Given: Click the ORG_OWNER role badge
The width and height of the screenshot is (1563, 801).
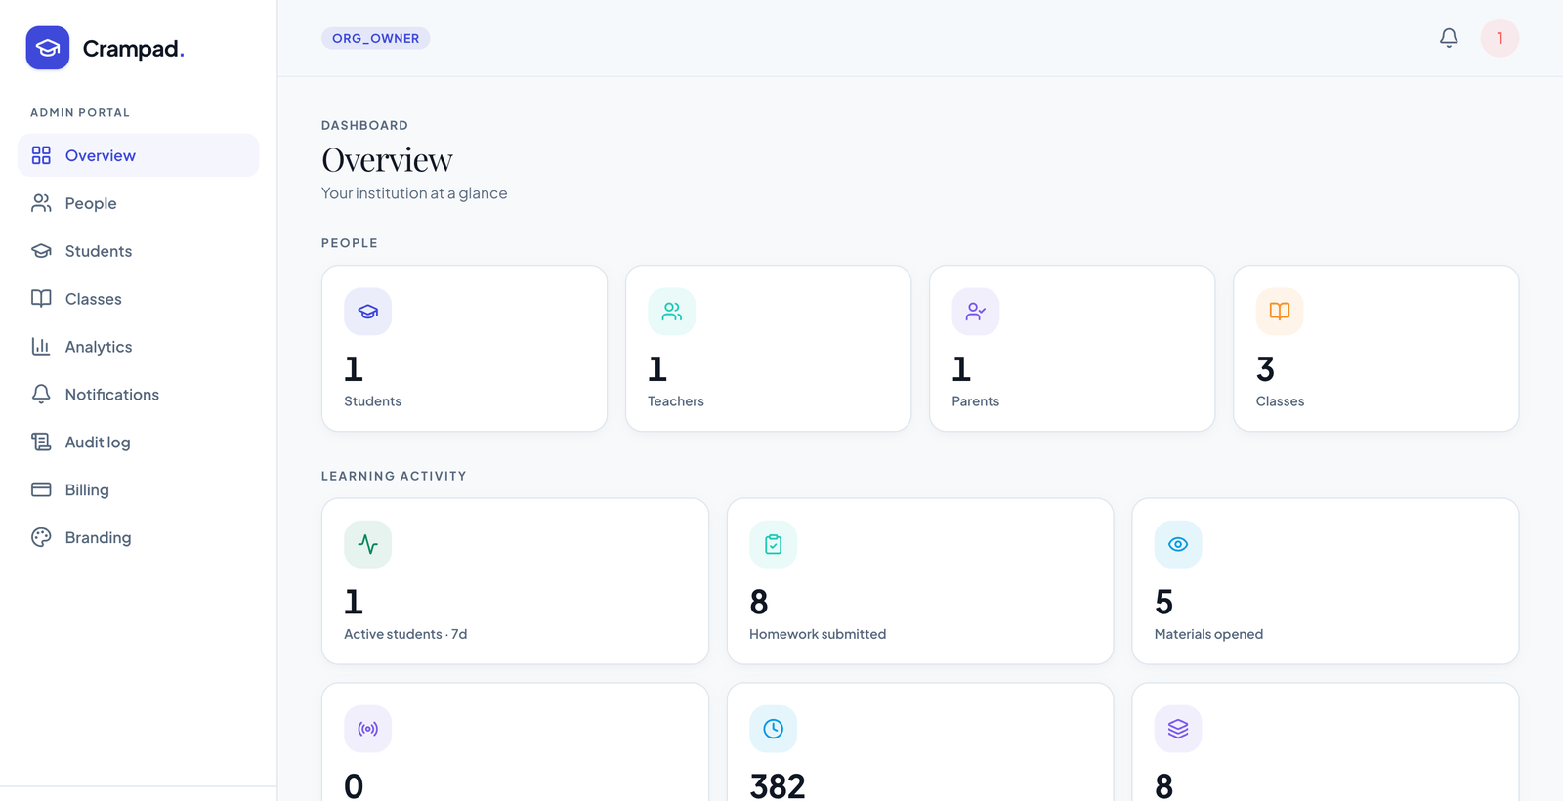Looking at the screenshot, I should coord(376,38).
